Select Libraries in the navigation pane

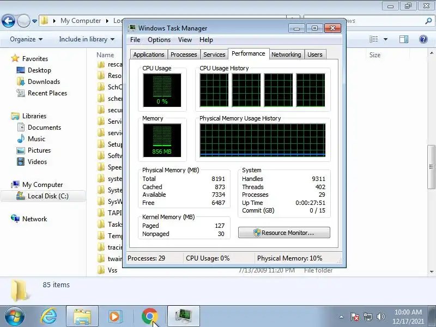(x=34, y=116)
